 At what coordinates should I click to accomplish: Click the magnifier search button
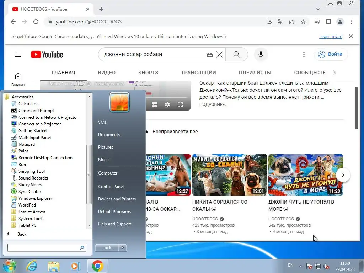pyautogui.click(x=236, y=54)
